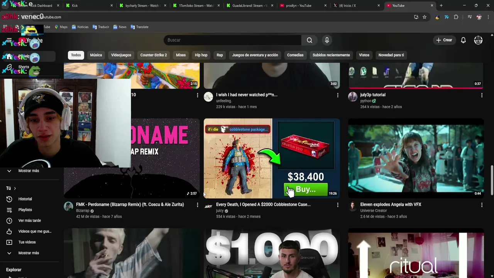
Task: Expand Mostrar más under Tus videos
Action: (x=29, y=253)
